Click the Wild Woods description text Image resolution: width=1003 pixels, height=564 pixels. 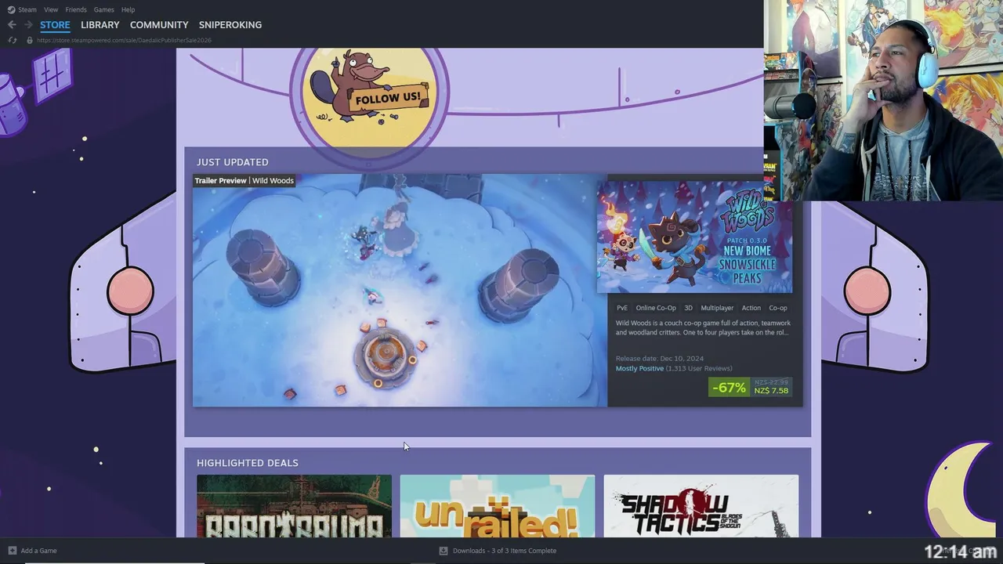pos(703,327)
